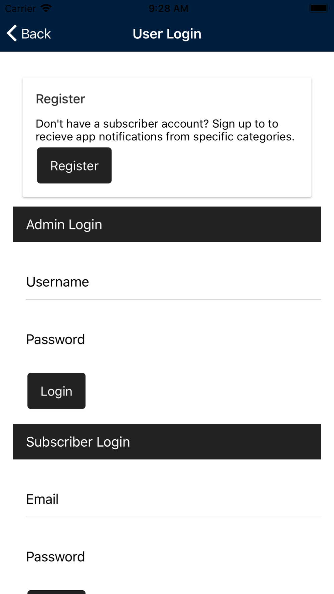The image size is (334, 594).
Task: Click the divider line beneath Username
Action: click(x=173, y=300)
